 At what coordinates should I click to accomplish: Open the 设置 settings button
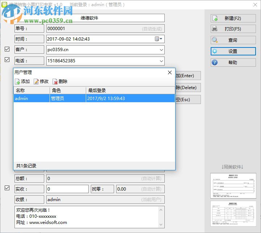click(233, 51)
